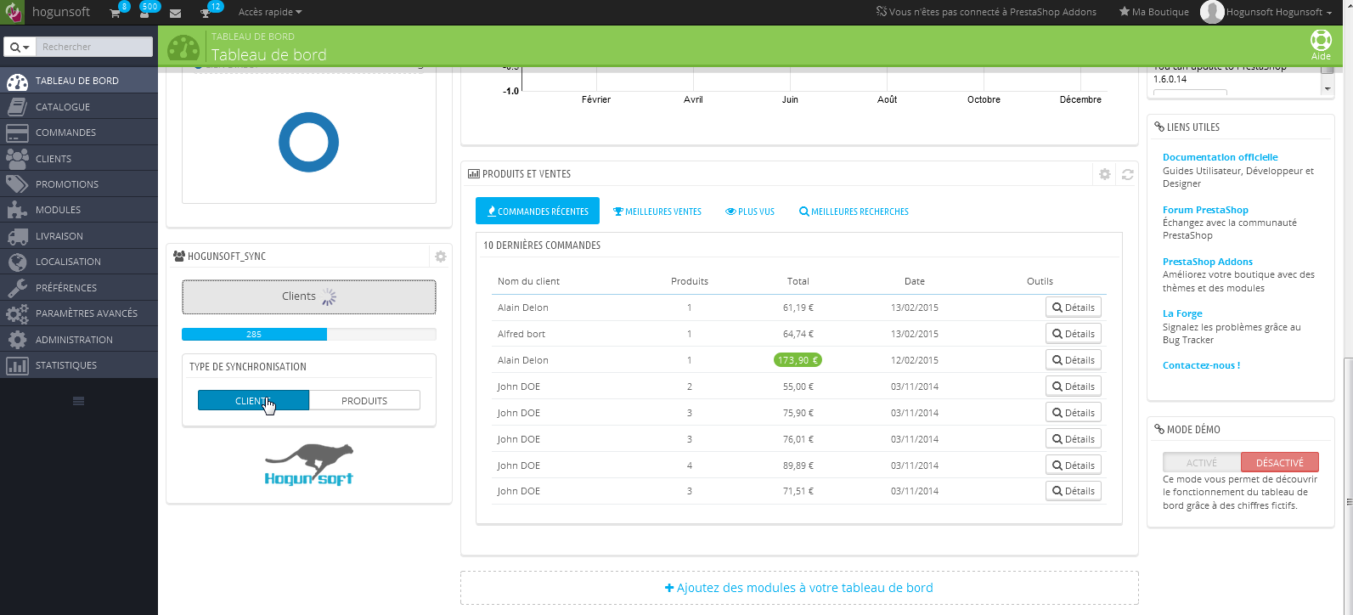Click gear icon in Produits et Ventes panel

(1104, 174)
